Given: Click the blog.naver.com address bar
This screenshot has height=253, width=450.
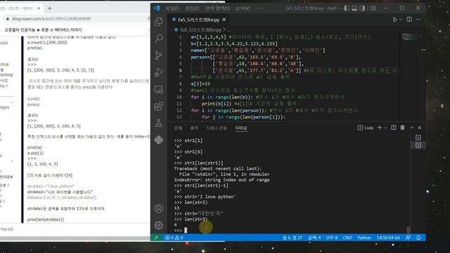Looking at the screenshot, I should click(51, 19).
